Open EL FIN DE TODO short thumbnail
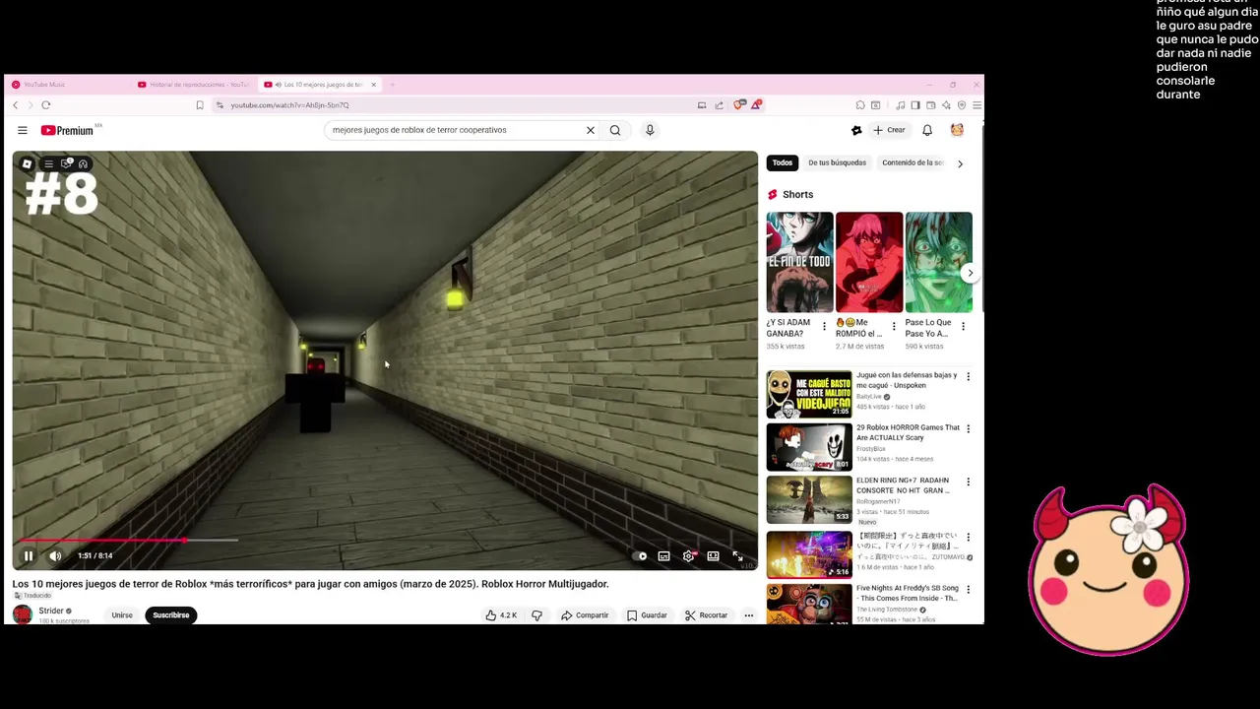Screen dimensions: 1260x709 point(800,262)
